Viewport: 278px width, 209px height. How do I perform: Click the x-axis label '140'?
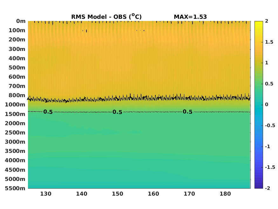[x=82, y=194]
